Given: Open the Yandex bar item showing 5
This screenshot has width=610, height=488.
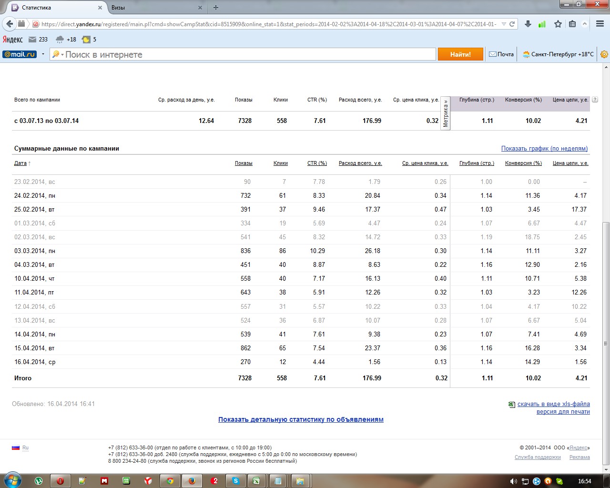Looking at the screenshot, I should tap(89, 40).
